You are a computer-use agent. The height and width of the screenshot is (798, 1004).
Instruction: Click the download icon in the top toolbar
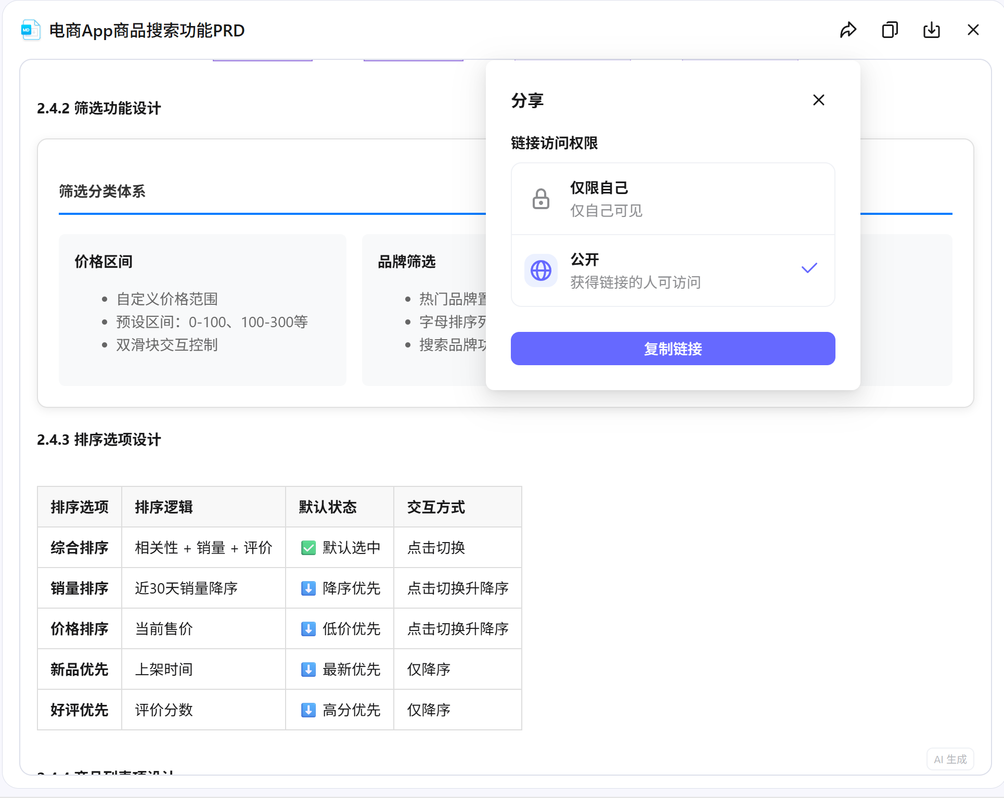coord(932,30)
